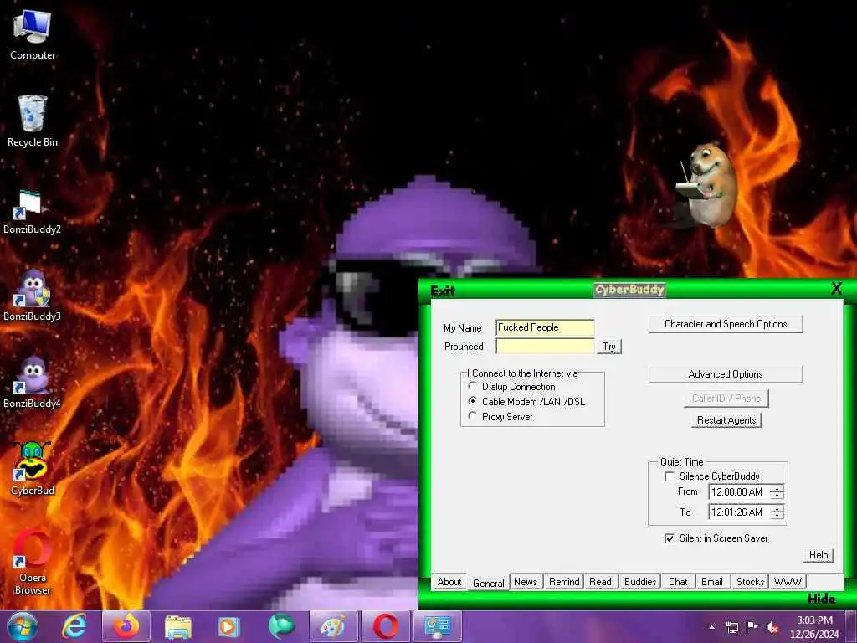Close CyberBuddy window with the X
The height and width of the screenshot is (643, 857).
pyautogui.click(x=836, y=288)
